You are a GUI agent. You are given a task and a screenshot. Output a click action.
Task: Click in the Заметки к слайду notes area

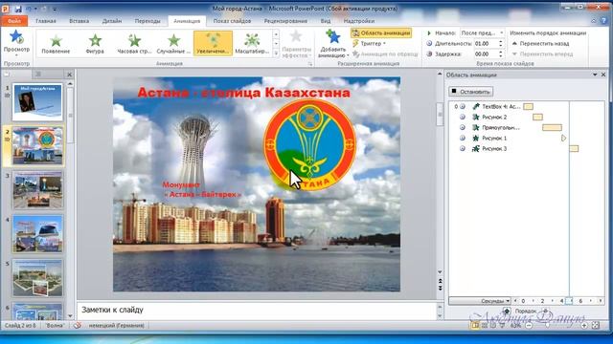tap(258, 310)
